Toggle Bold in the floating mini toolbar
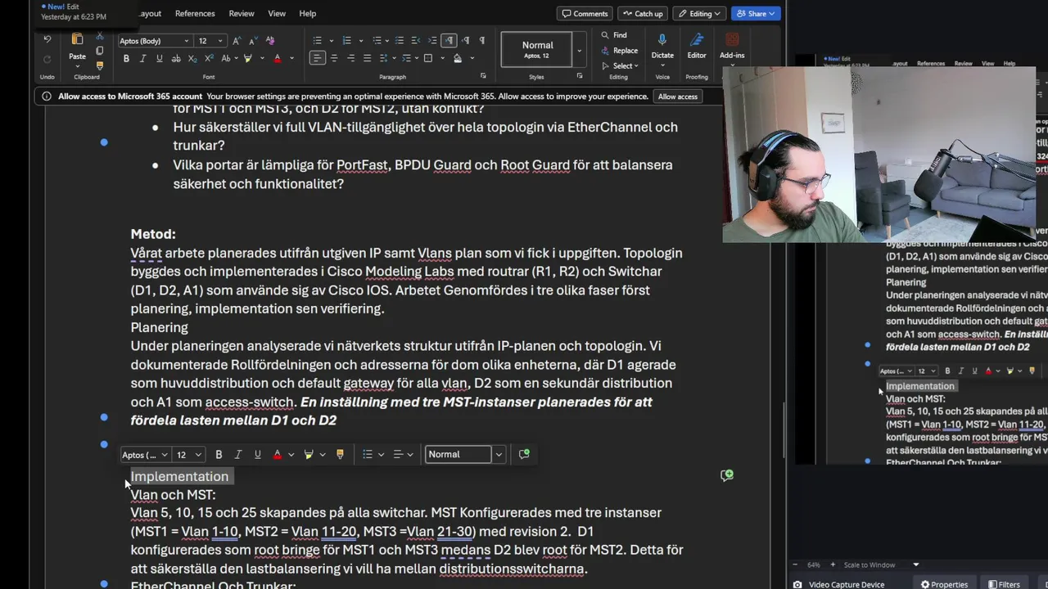This screenshot has width=1048, height=589. click(x=219, y=454)
